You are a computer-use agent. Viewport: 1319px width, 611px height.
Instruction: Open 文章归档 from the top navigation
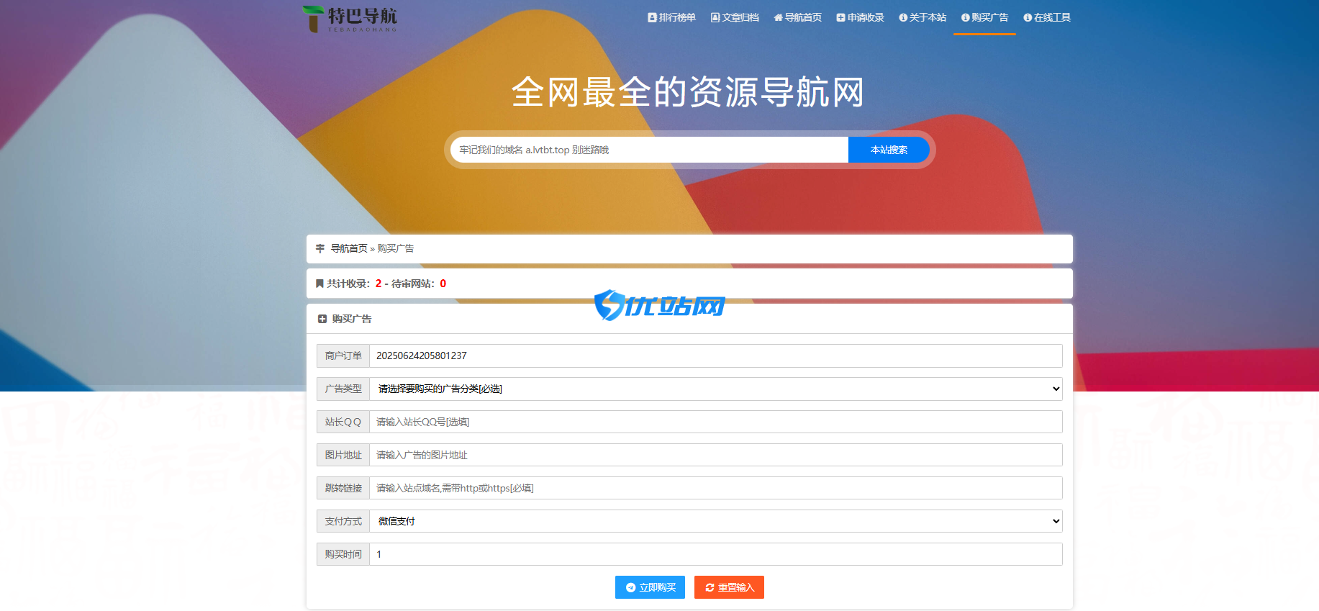(735, 17)
